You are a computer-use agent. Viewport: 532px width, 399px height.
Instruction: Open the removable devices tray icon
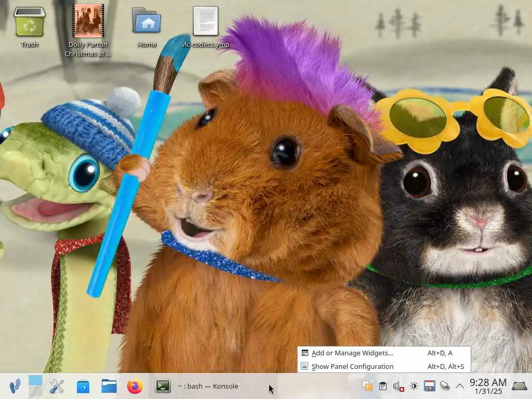tap(445, 386)
